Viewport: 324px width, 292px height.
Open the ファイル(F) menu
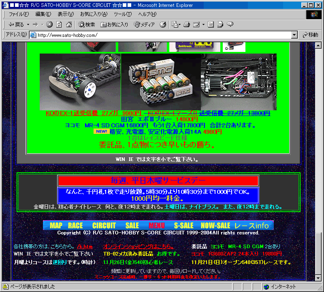click(19, 14)
